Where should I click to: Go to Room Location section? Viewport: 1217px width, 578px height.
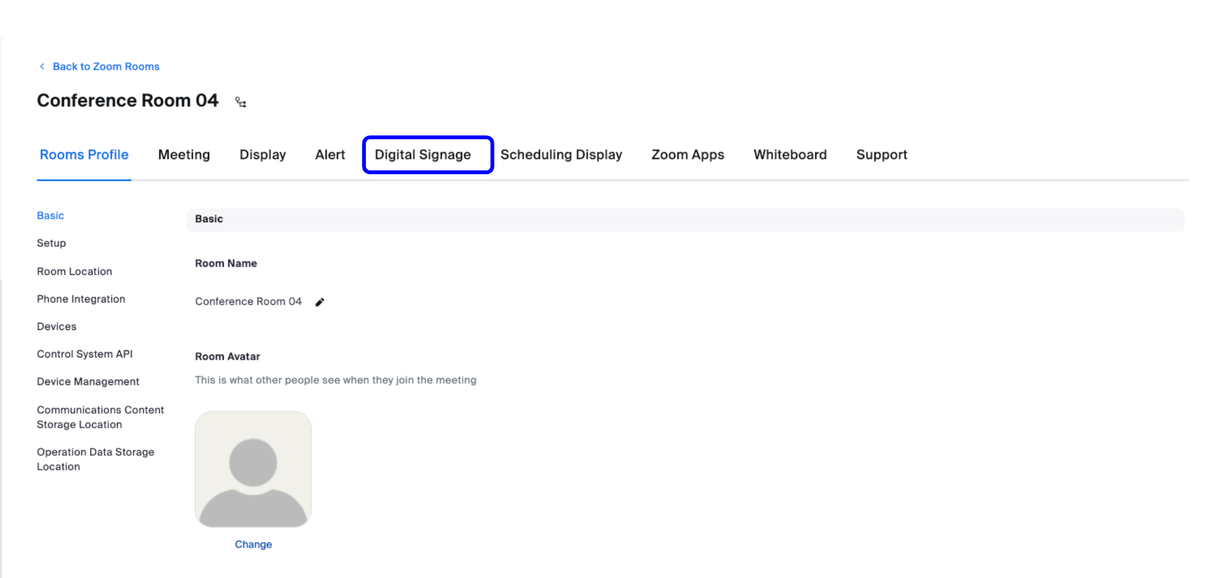click(x=74, y=271)
